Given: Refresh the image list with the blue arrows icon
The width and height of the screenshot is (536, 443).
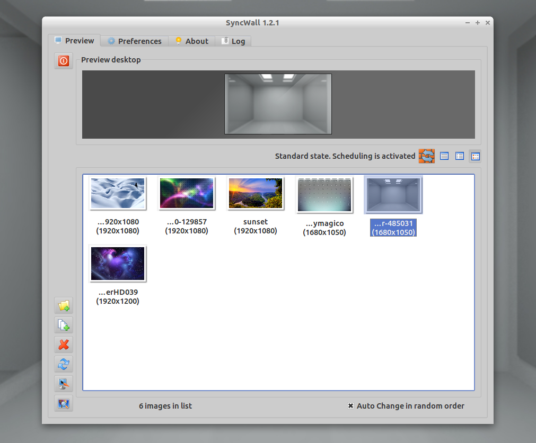Looking at the screenshot, I should (63, 364).
